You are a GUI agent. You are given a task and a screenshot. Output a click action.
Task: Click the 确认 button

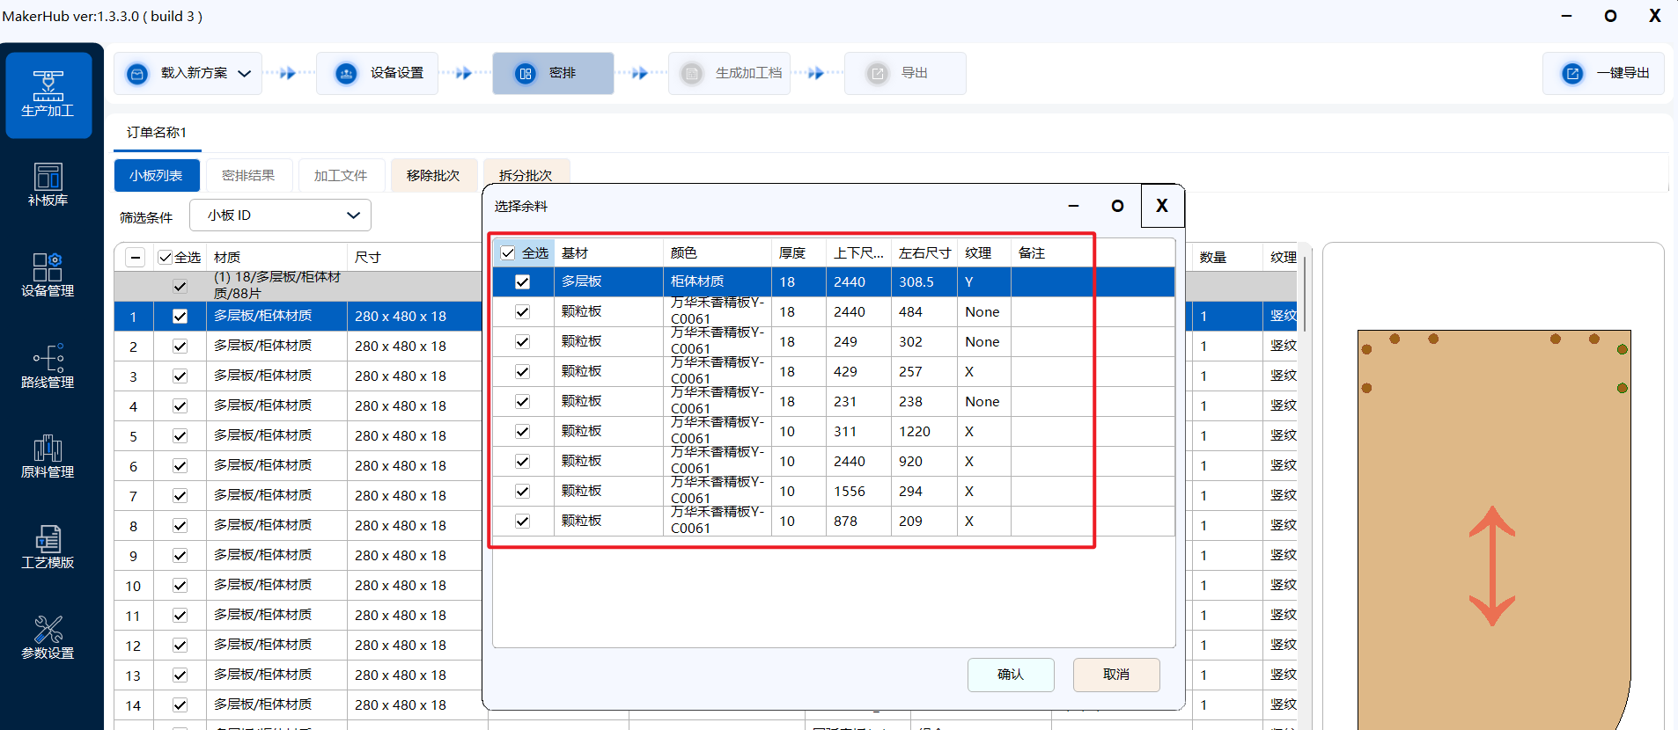click(x=1011, y=675)
